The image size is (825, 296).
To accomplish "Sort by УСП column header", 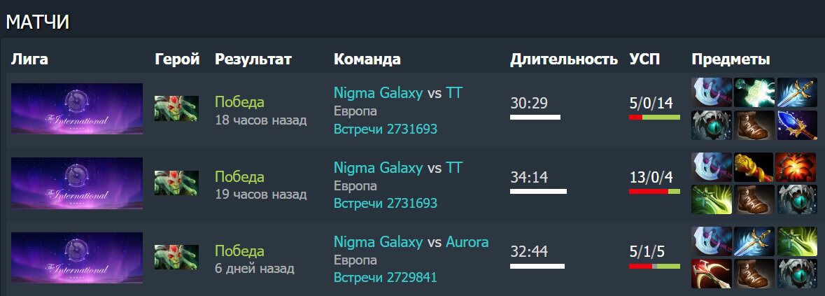I will pyautogui.click(x=644, y=59).
